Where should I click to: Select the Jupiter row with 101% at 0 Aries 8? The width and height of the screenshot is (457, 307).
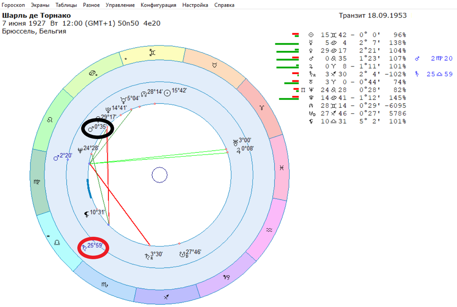357,66
